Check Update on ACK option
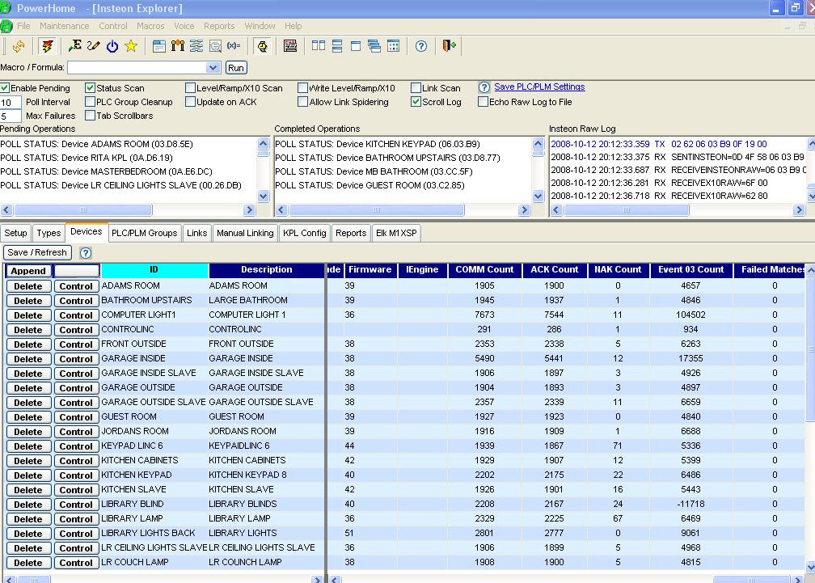 point(191,102)
